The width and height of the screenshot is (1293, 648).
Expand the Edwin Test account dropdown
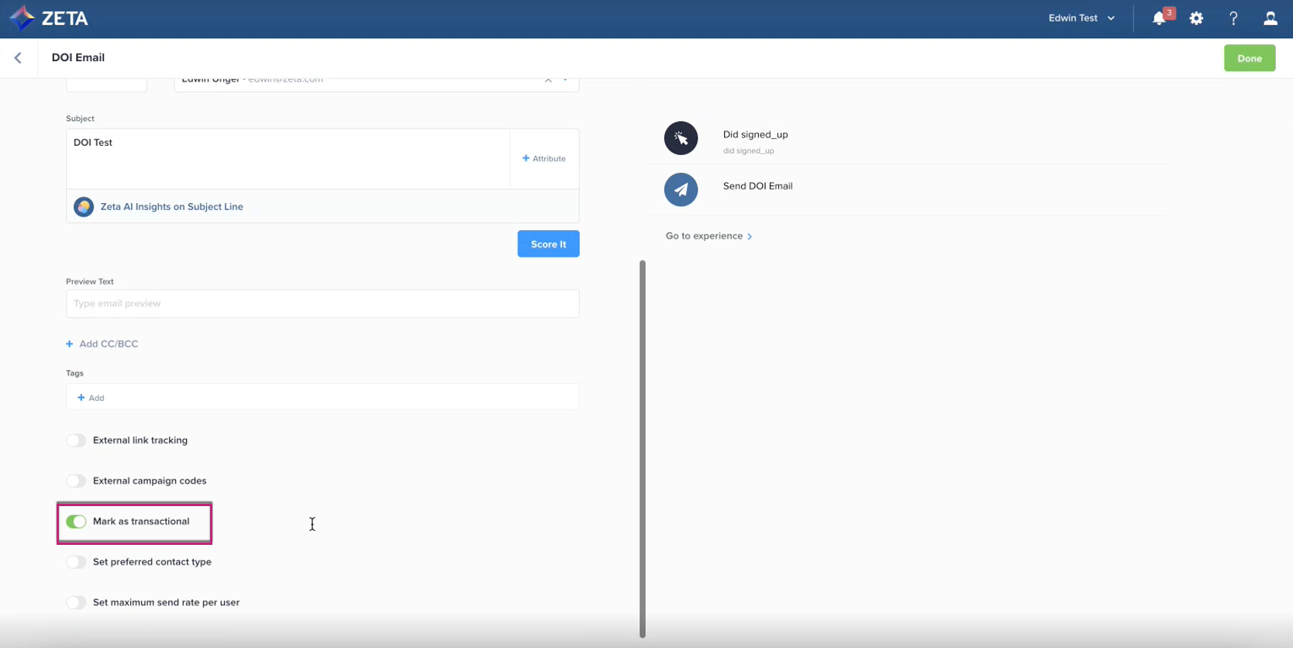[1081, 19]
